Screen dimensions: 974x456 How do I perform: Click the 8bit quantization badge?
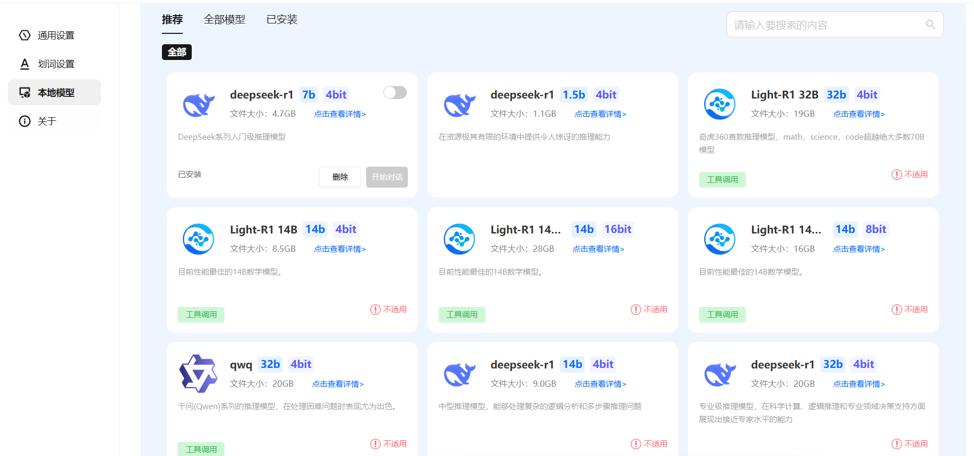pyautogui.click(x=876, y=229)
